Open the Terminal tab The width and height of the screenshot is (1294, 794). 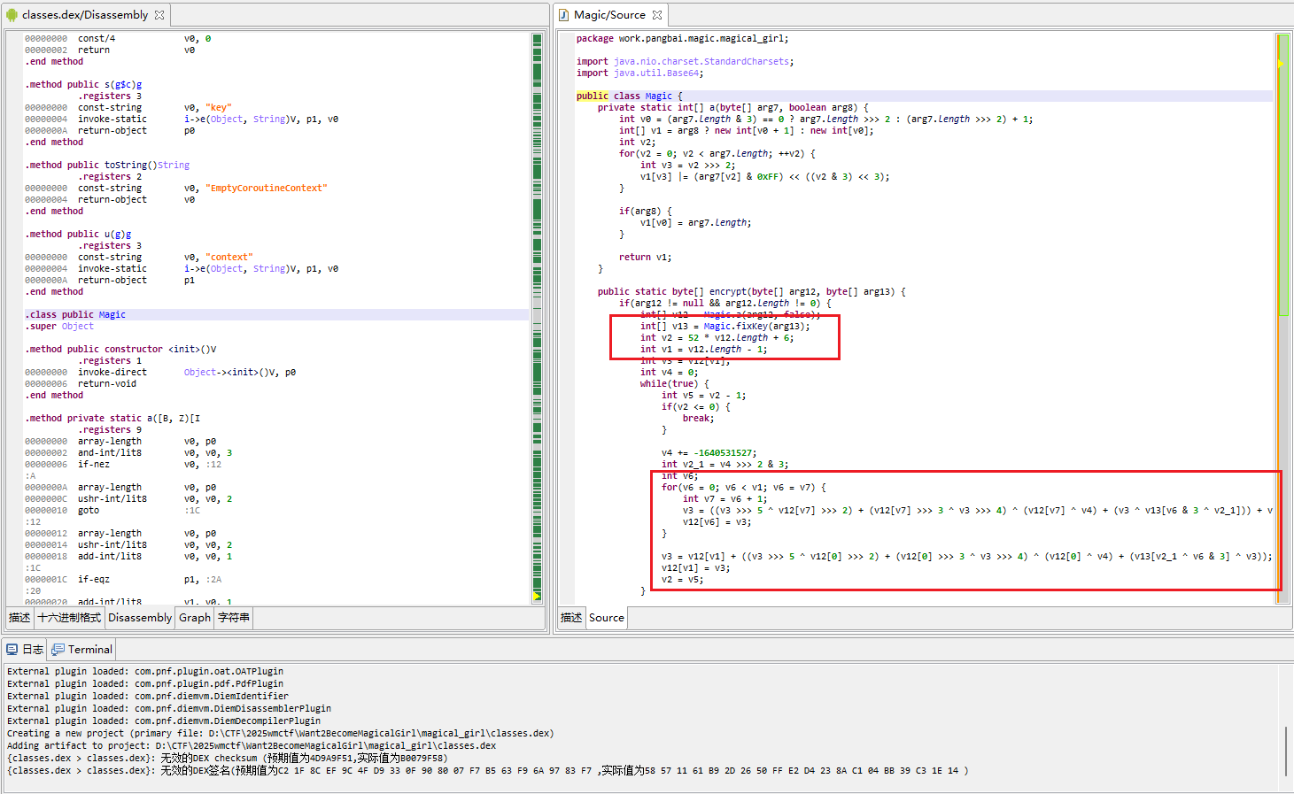pyautogui.click(x=89, y=650)
